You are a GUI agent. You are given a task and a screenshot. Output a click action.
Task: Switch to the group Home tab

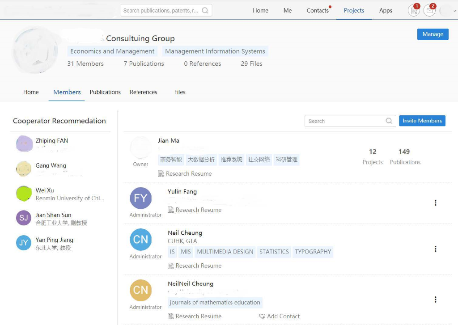[x=31, y=92]
